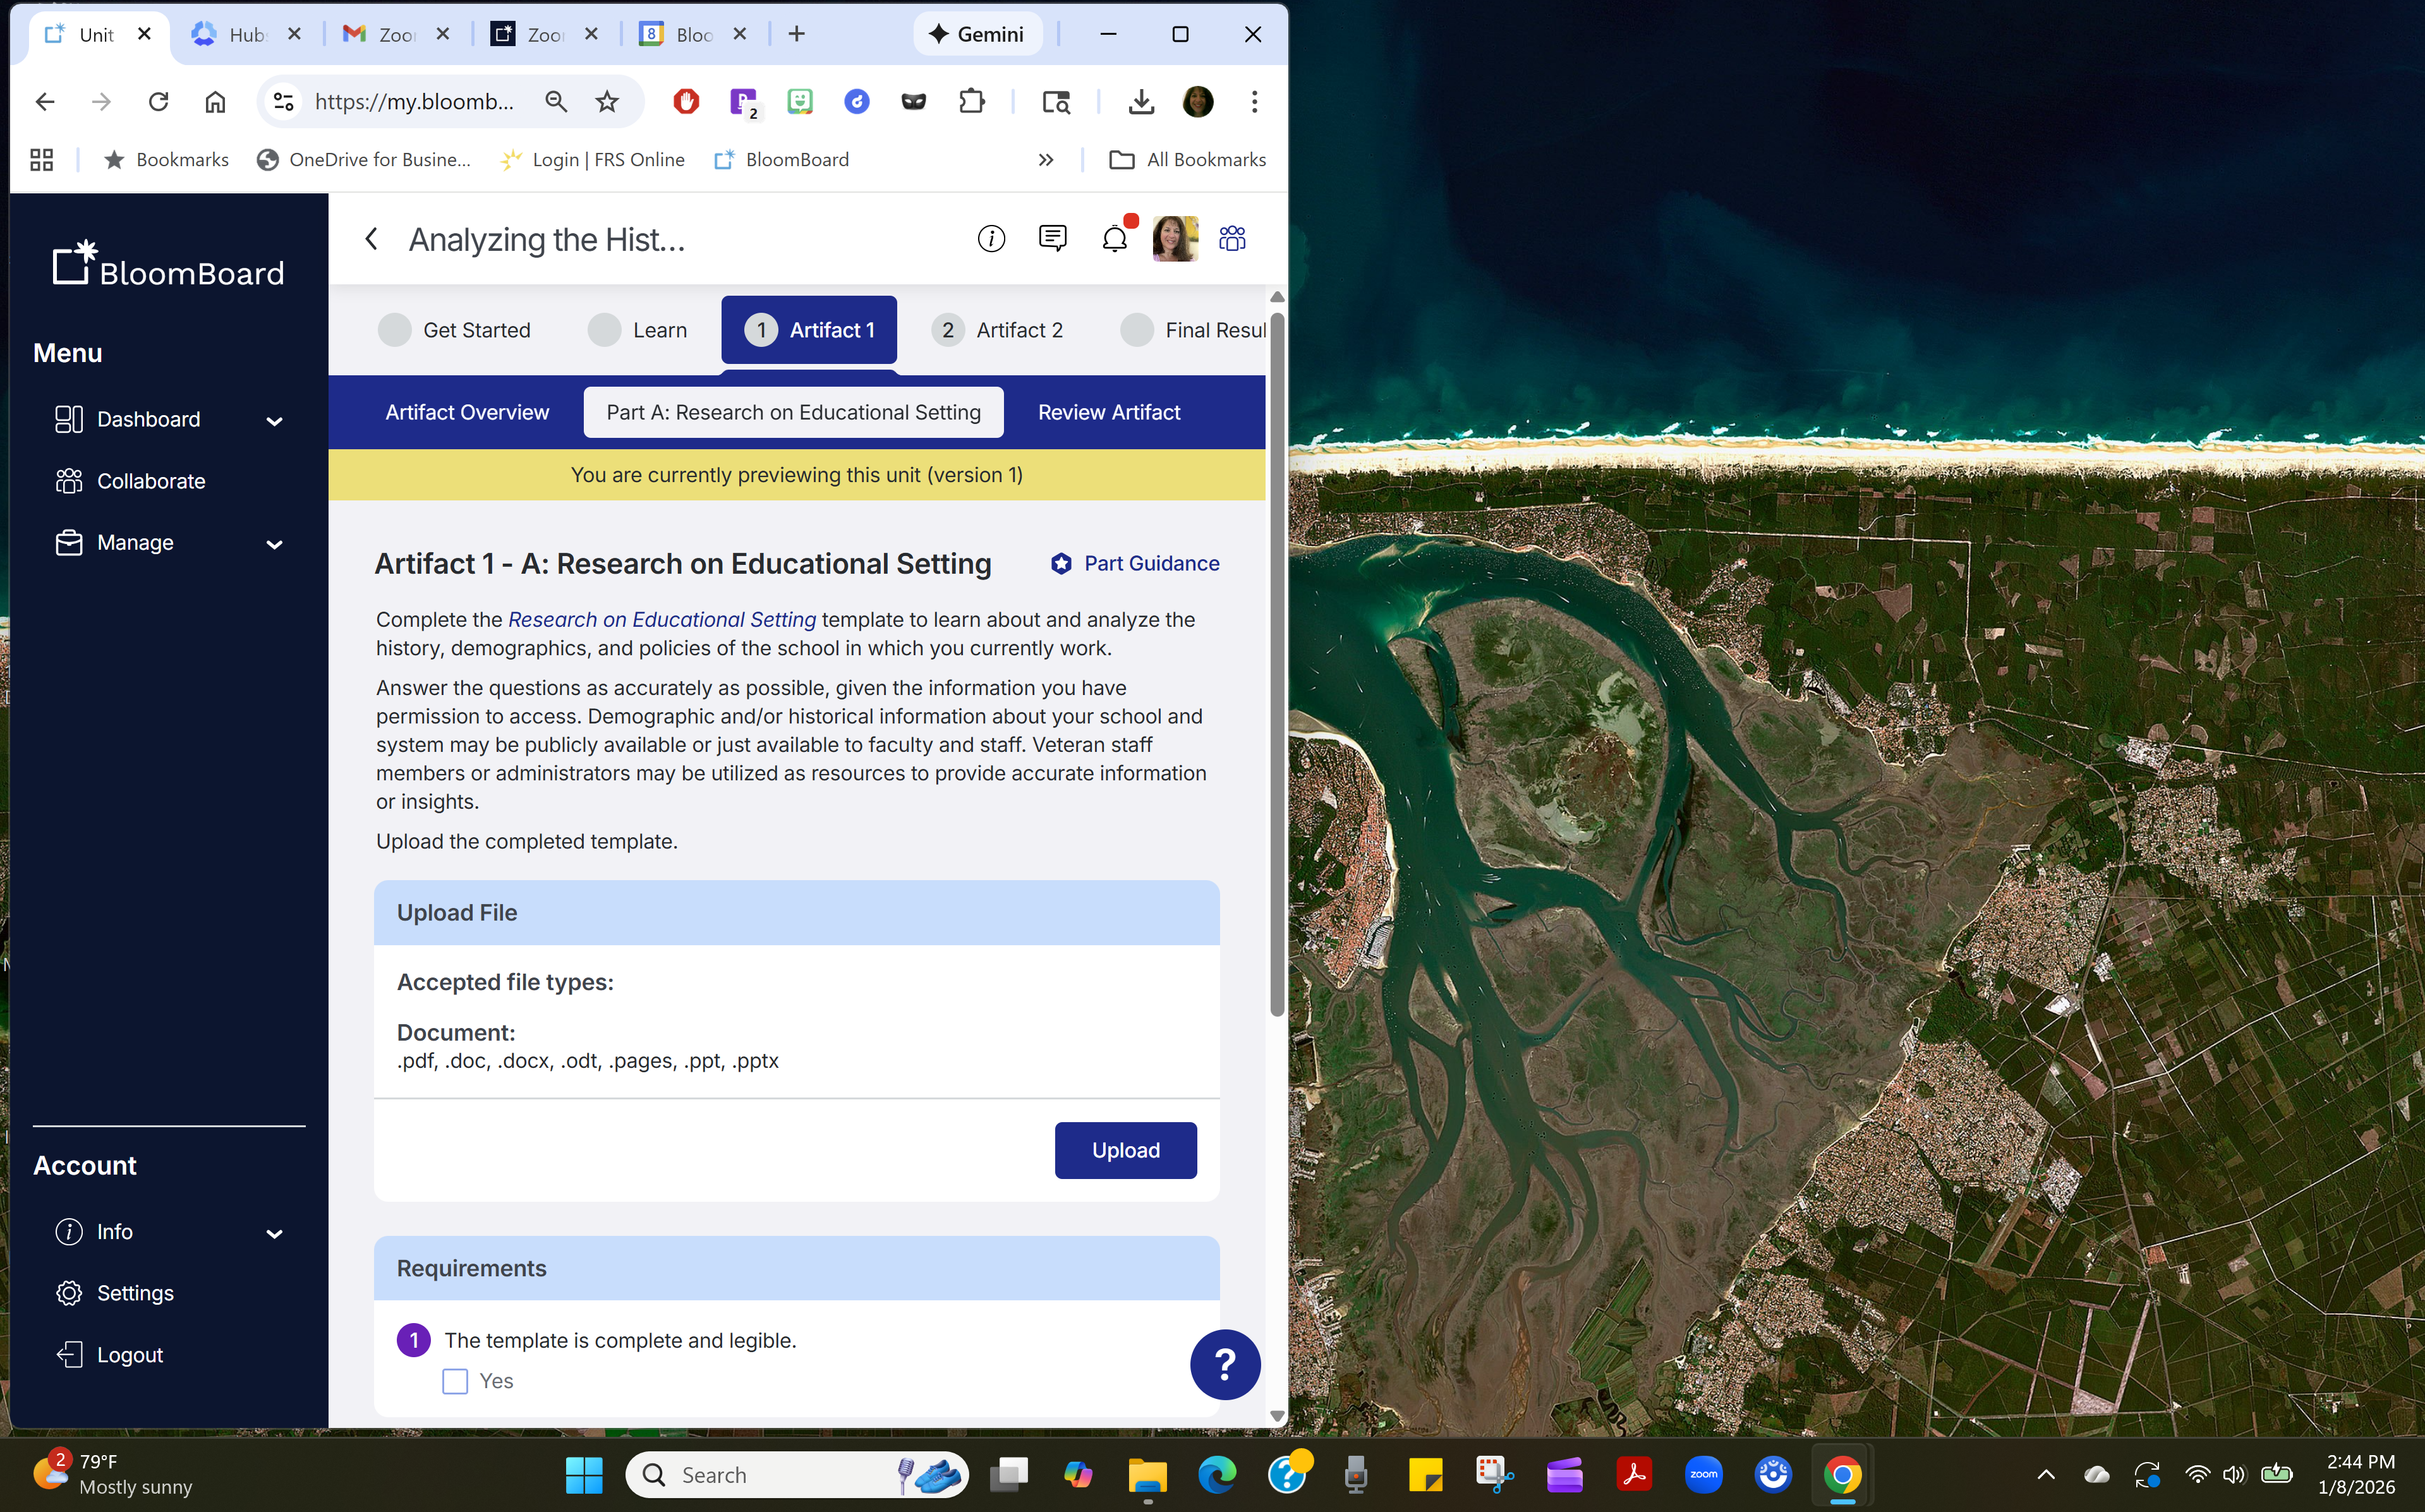
Task: Open the BloomBoard bookmark
Action: pyautogui.click(x=782, y=159)
